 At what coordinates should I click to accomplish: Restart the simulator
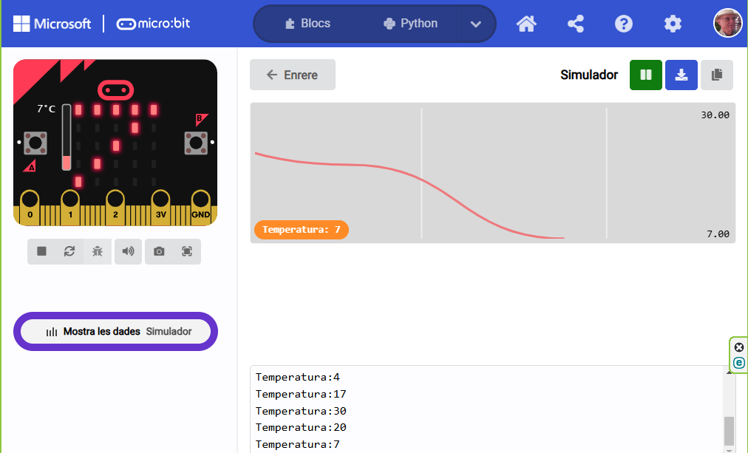point(69,251)
